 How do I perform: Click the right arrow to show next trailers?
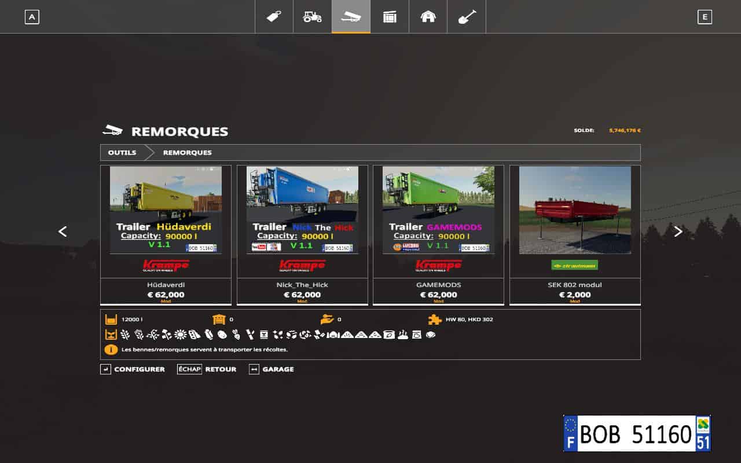tap(678, 231)
